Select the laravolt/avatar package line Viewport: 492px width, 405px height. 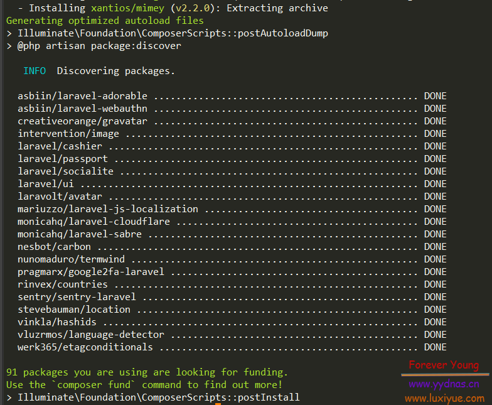[x=232, y=197]
